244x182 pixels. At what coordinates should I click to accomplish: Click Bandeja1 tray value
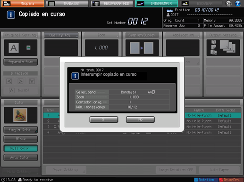click(128, 92)
